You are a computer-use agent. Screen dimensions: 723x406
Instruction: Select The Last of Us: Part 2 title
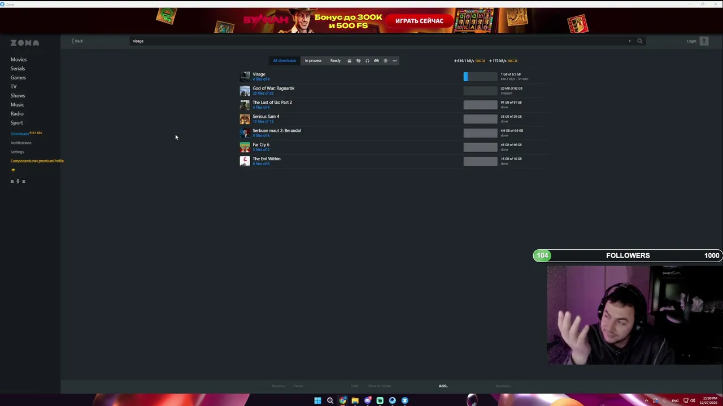(x=272, y=103)
